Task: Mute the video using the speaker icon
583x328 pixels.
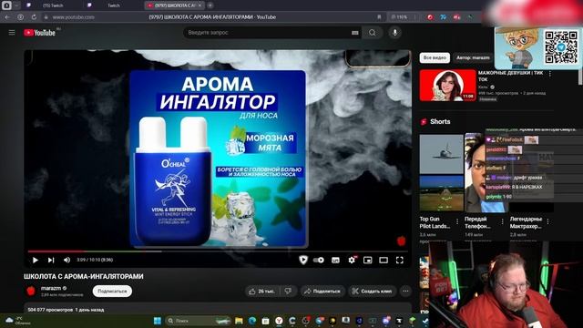Action: coord(66,260)
